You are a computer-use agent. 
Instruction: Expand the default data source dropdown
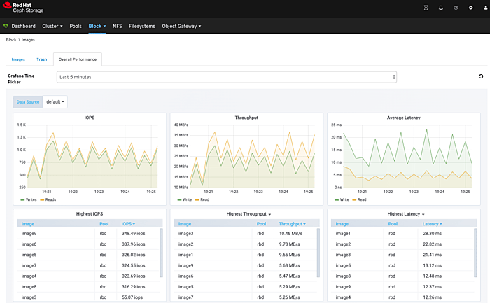pyautogui.click(x=56, y=101)
